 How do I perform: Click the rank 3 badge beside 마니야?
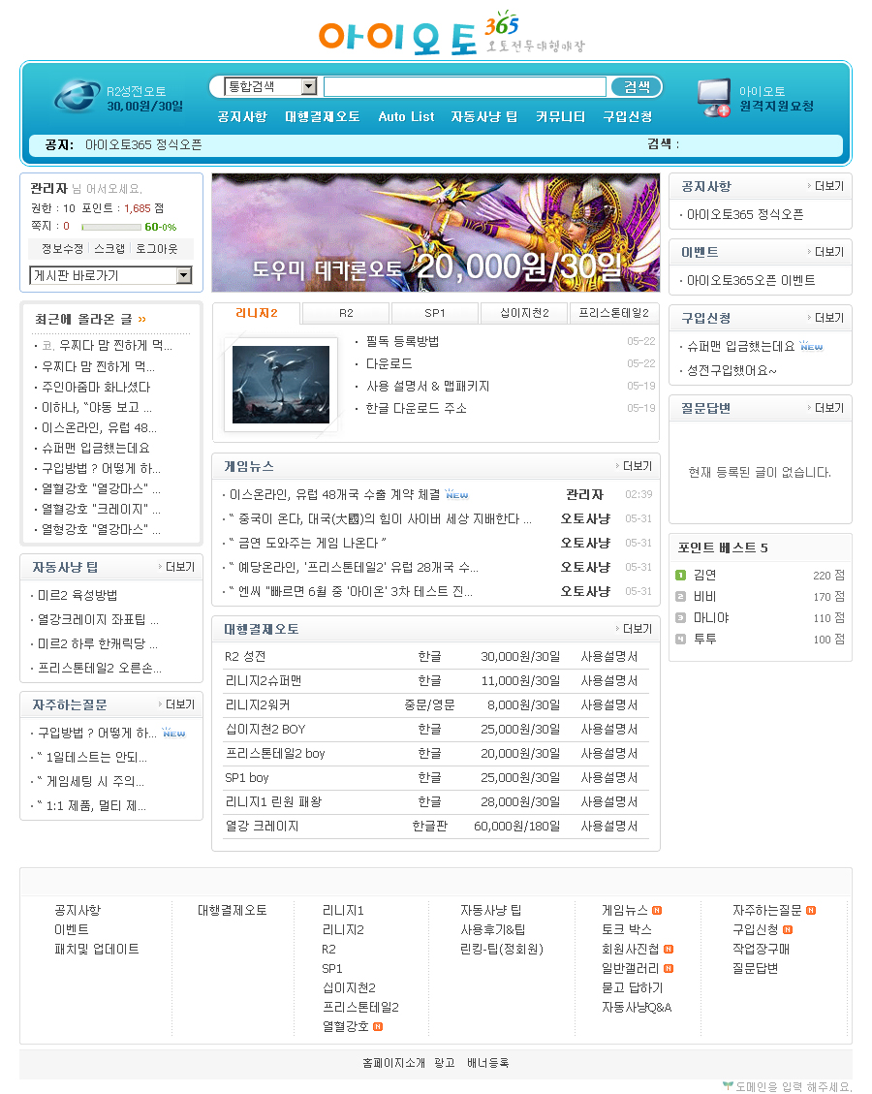click(x=681, y=617)
